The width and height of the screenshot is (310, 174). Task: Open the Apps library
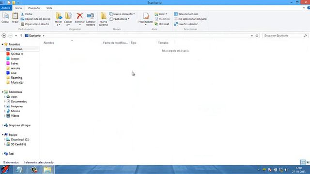pos(14,97)
